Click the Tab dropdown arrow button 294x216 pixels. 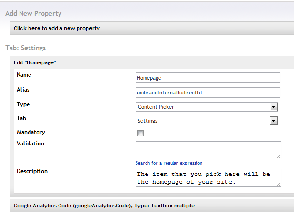coord(274,121)
